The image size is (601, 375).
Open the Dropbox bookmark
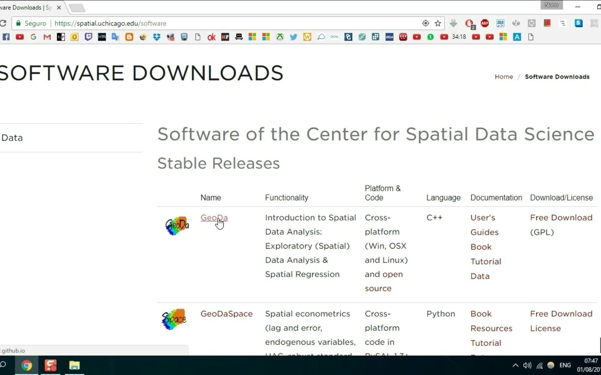(157, 37)
